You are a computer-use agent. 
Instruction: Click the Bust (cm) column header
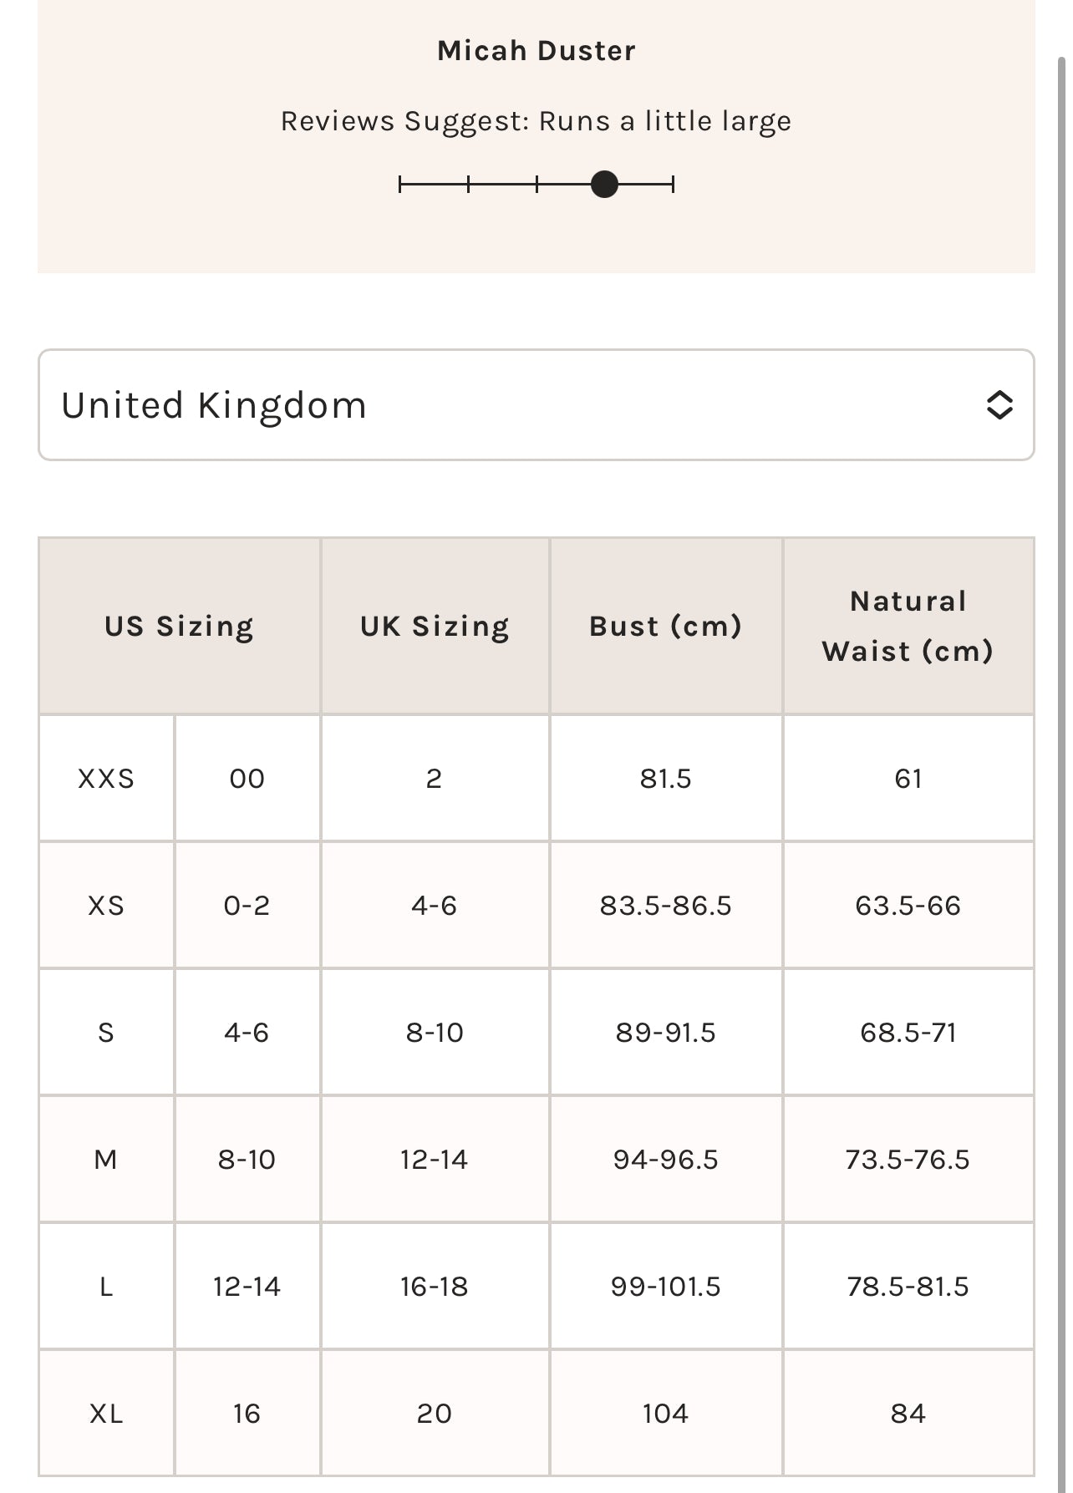tap(666, 627)
